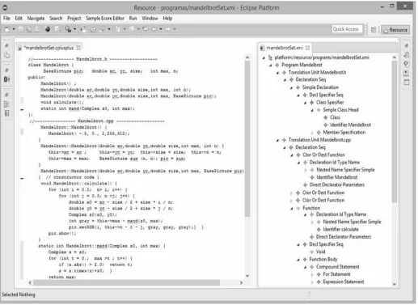Screen dimensions: 418x305
Task: Click the file icon on mandelbrotSet.xmi tab
Action: click(262, 48)
